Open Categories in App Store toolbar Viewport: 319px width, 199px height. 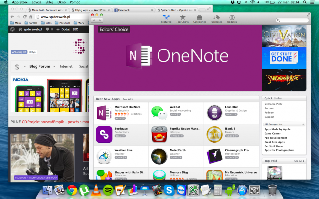[x=200, y=19]
